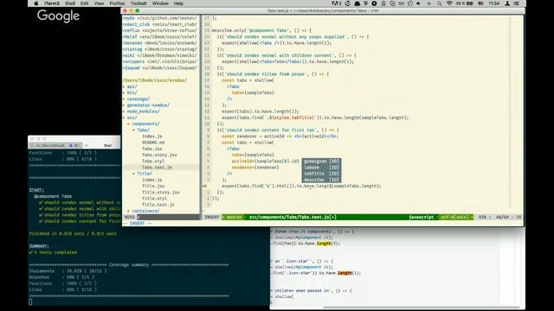Viewport: 554px width, 311px height.
Task: Click the user account silhouette icon
Action: pos(507,3)
